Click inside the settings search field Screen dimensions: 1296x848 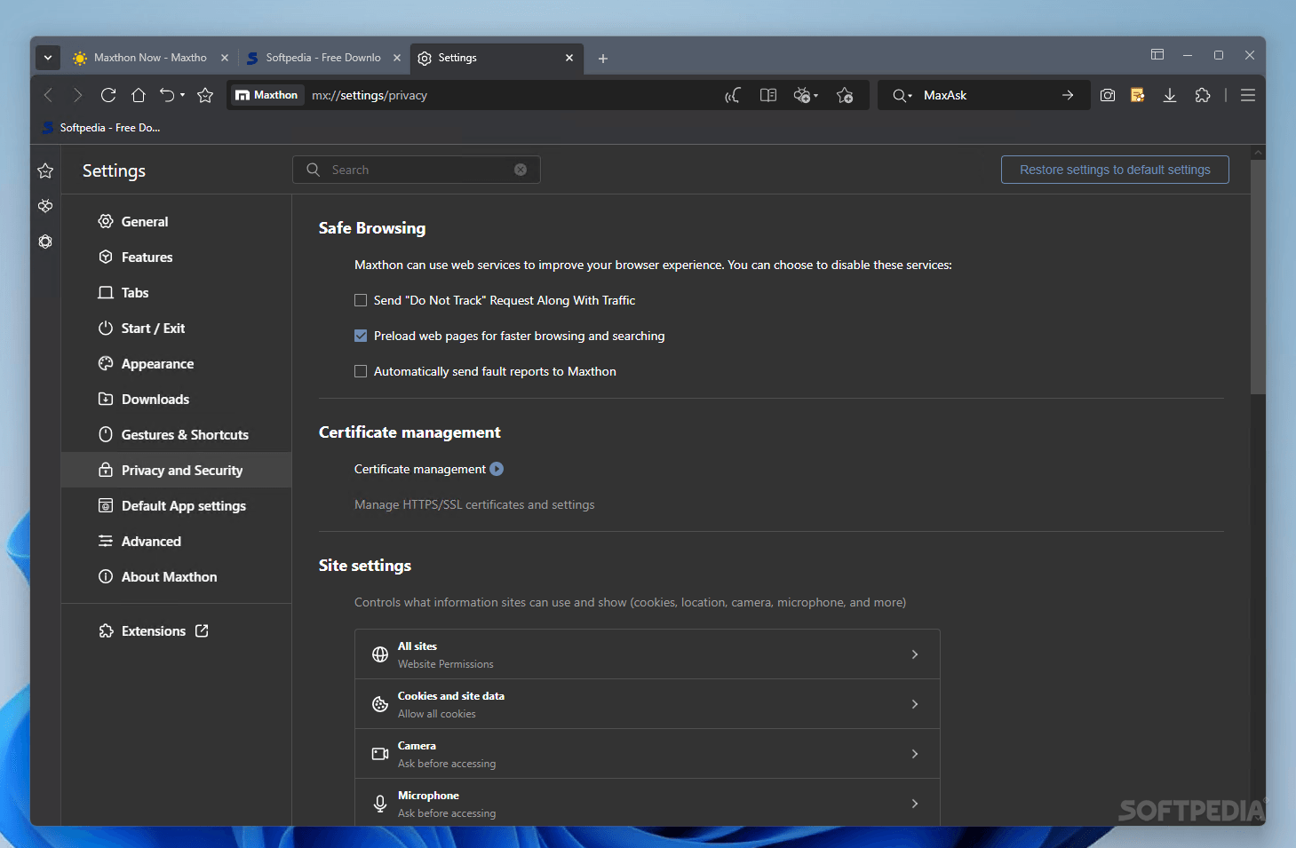pos(416,169)
